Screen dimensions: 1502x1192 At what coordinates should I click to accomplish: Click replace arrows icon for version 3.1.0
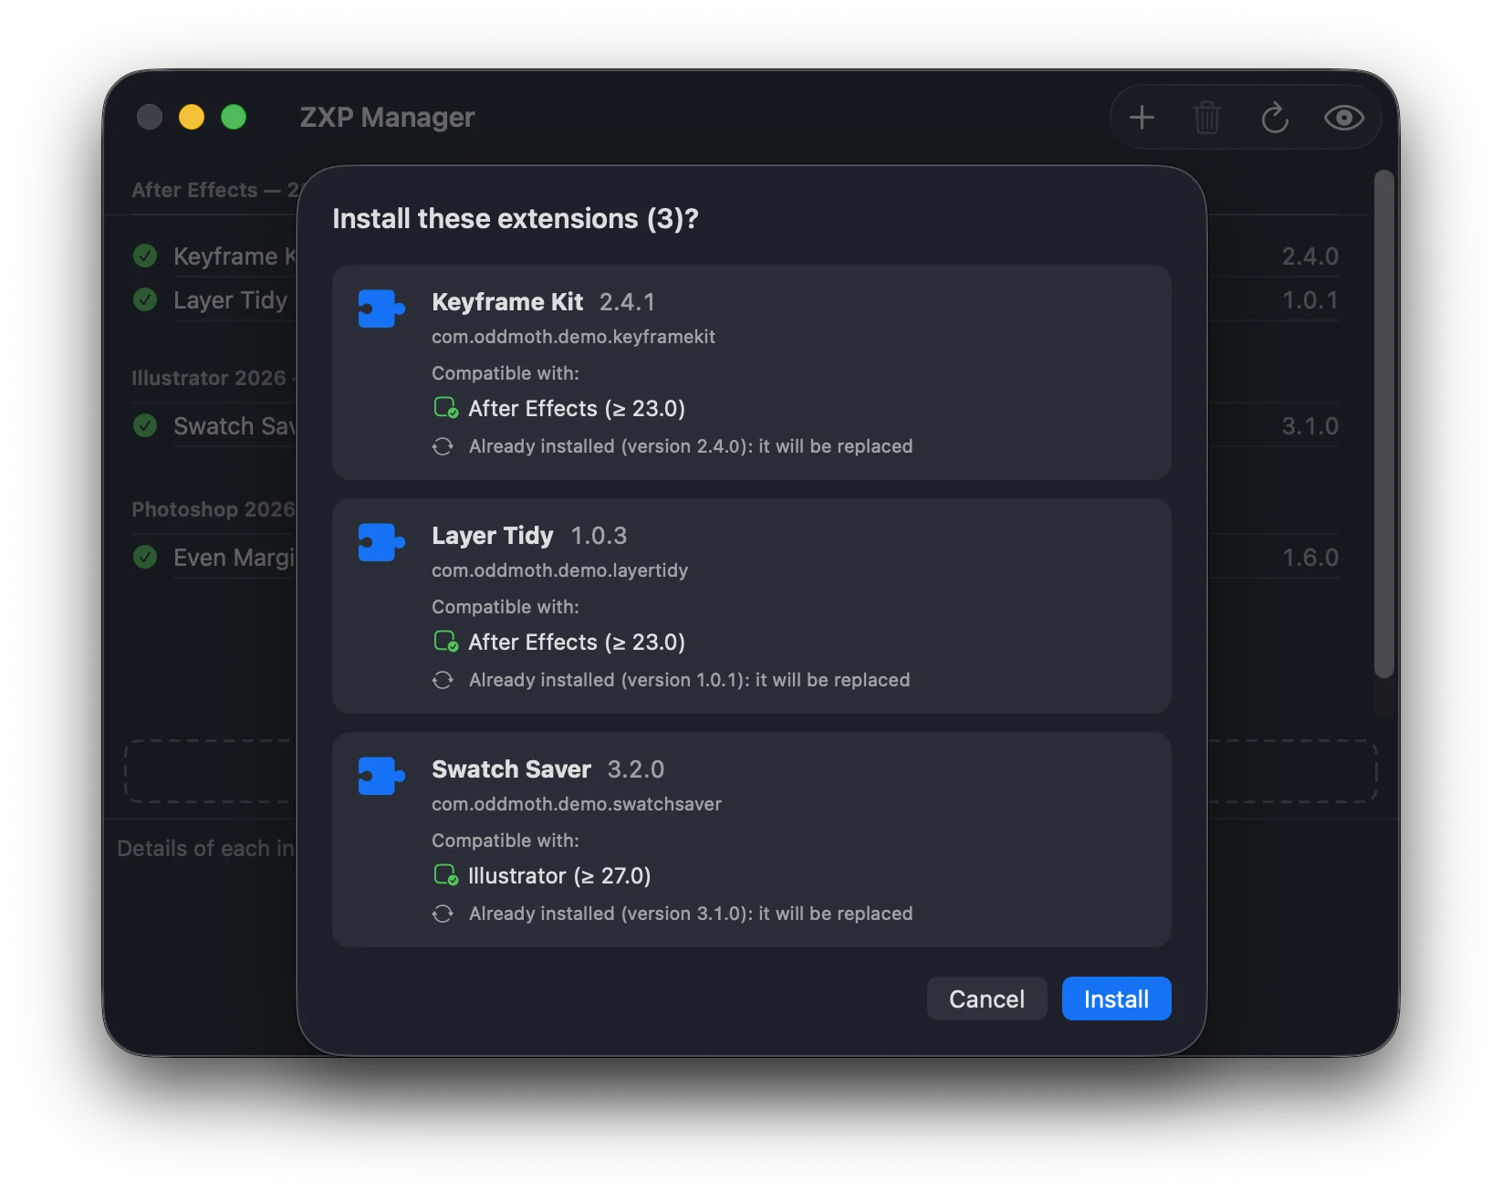click(x=443, y=914)
